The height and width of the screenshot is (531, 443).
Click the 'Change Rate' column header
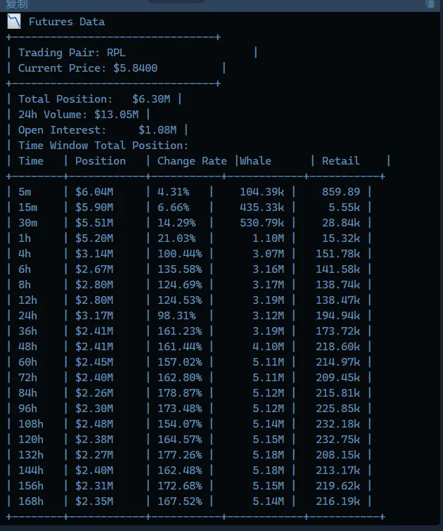pyautogui.click(x=192, y=161)
